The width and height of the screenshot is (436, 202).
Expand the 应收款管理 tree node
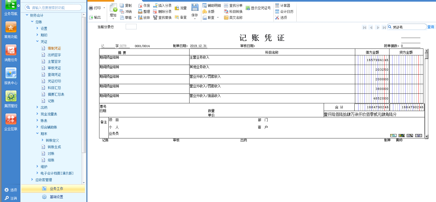coord(32,180)
